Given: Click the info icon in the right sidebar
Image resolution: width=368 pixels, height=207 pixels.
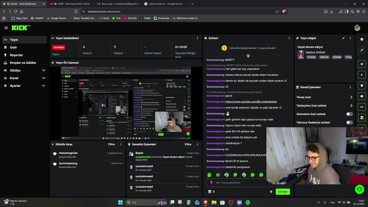Looking at the screenshot, I should coord(362,39).
